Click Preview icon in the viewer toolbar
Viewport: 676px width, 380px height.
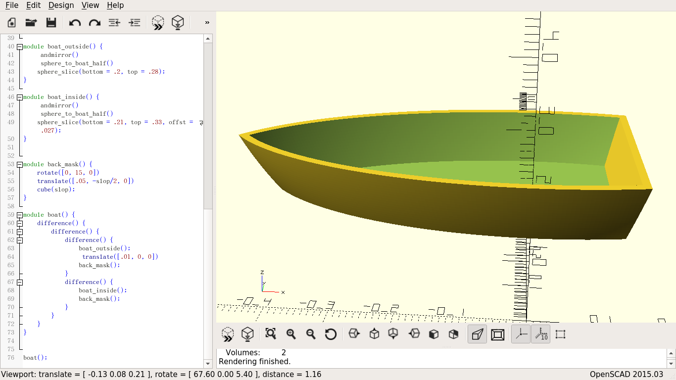coord(228,334)
